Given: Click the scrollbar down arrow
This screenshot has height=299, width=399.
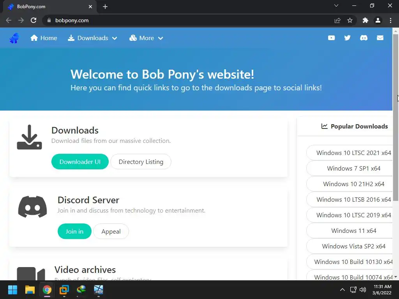Looking at the screenshot, I should pos(396,277).
